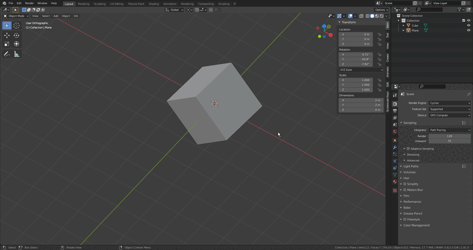This screenshot has width=473, height=250.
Task: Open the Object Data mesh tab
Action: (x=395, y=175)
